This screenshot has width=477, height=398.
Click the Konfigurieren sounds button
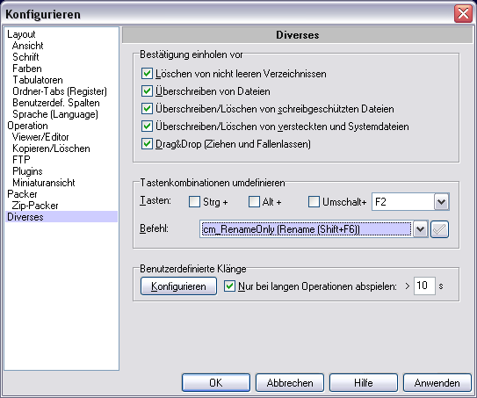(x=178, y=286)
